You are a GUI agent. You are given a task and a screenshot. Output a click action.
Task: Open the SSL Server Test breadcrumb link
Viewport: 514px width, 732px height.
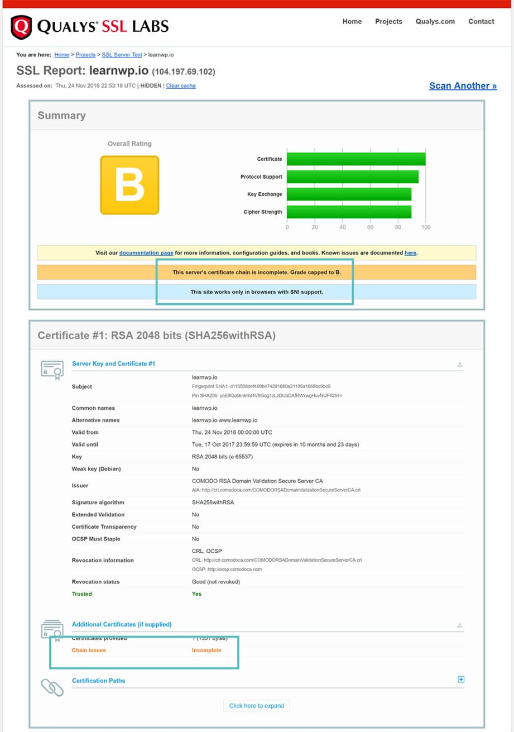click(x=122, y=55)
